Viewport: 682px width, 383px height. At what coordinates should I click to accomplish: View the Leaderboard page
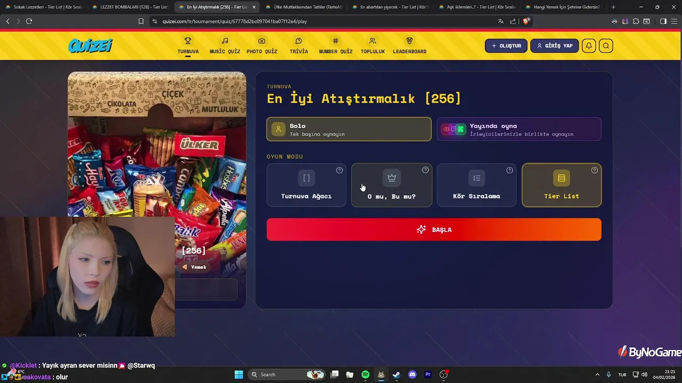(409, 46)
